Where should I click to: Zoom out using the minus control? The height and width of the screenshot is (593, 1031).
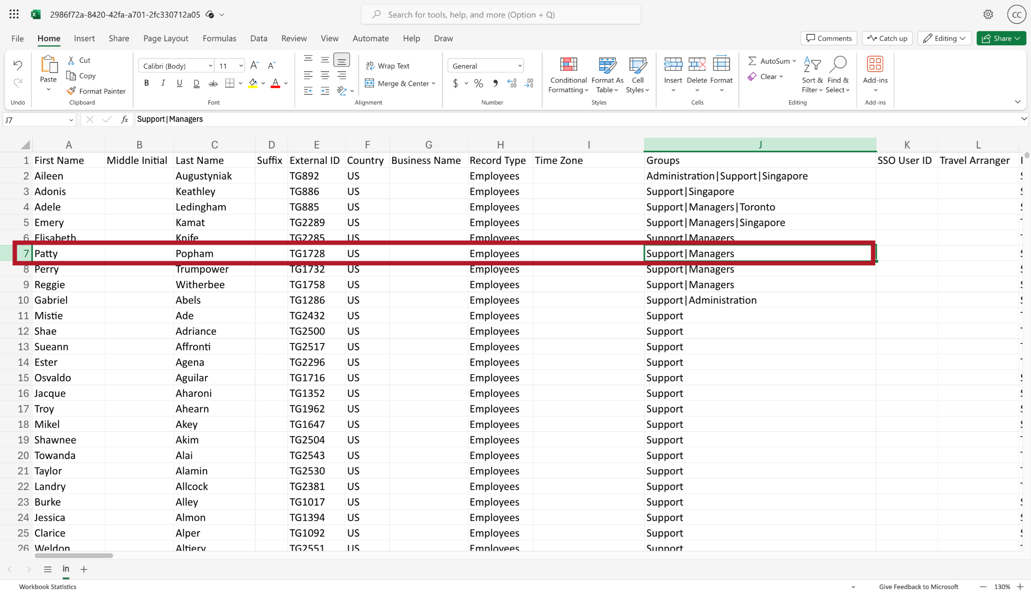[x=983, y=586]
